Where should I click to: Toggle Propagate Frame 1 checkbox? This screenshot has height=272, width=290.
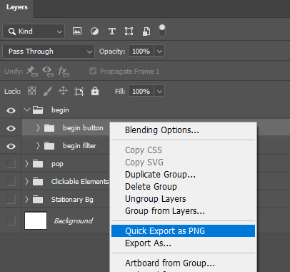[x=93, y=71]
